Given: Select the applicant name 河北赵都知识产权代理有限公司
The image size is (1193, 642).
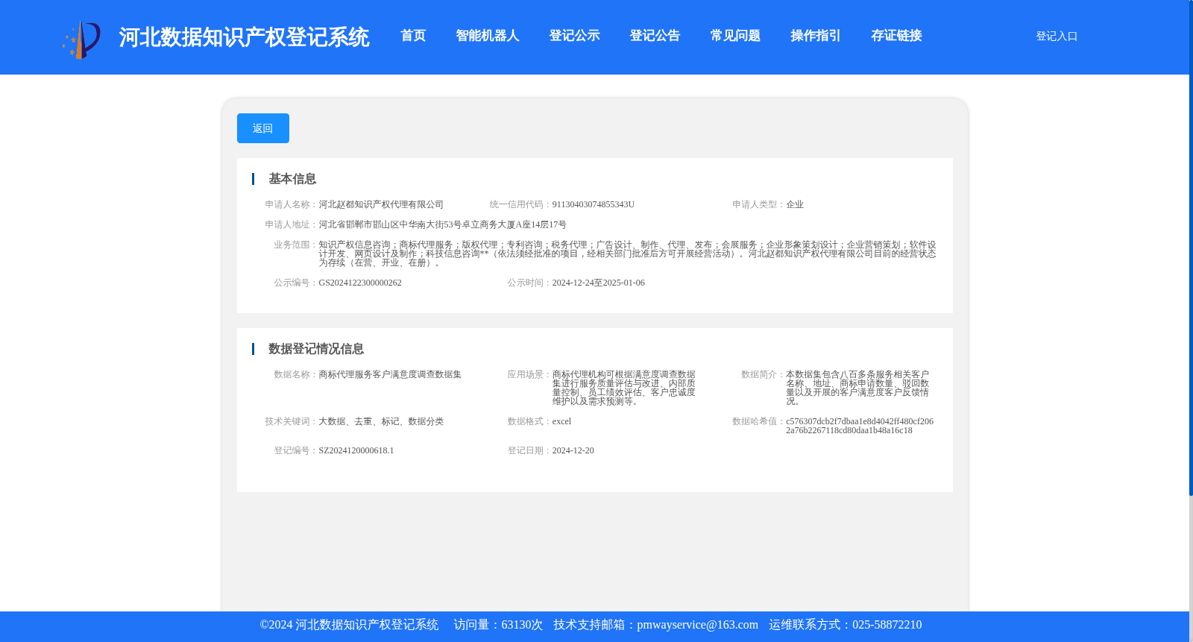Looking at the screenshot, I should 381,204.
